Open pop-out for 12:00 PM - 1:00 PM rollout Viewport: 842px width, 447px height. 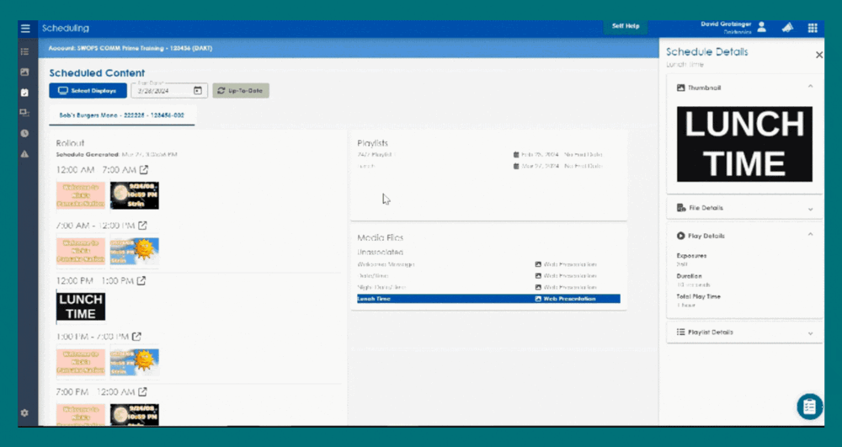tap(141, 280)
